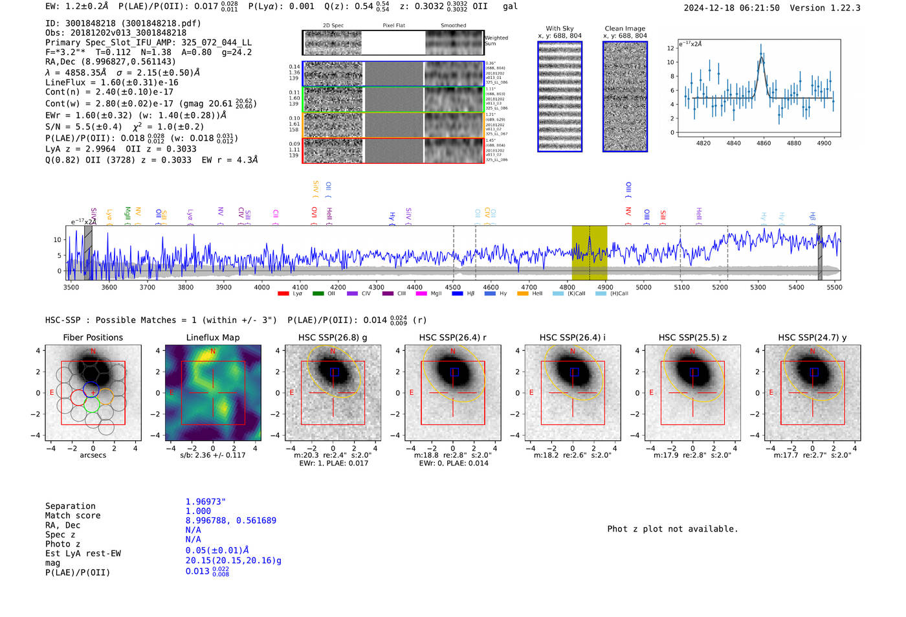The image size is (906, 617).
Task: Click the gray band near 3550 in the spectrum
Action: (88, 252)
